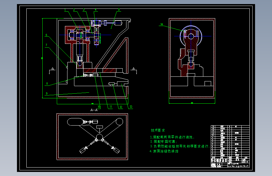Select requirement line 1 装配前所有零件进行清洗
This screenshot has height=176, width=272.
(172, 137)
